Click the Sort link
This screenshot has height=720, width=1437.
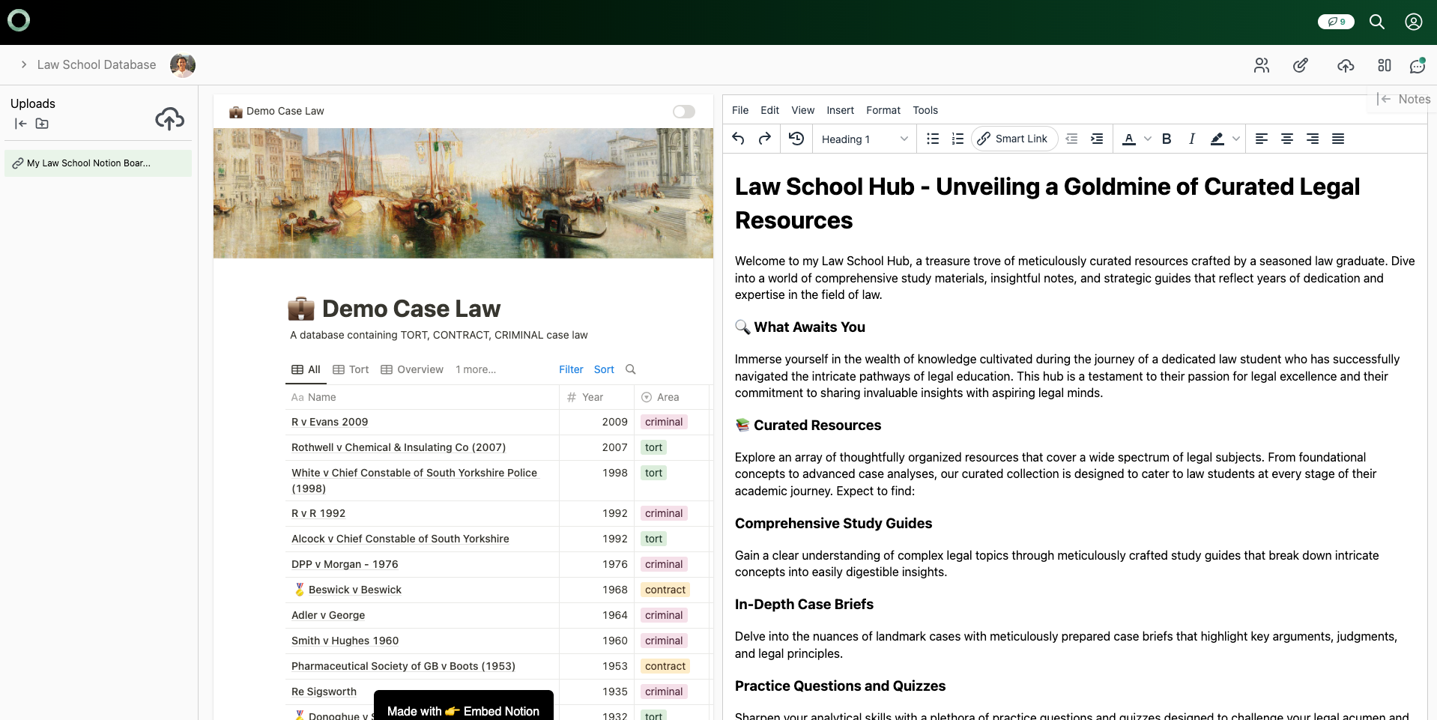click(x=604, y=369)
